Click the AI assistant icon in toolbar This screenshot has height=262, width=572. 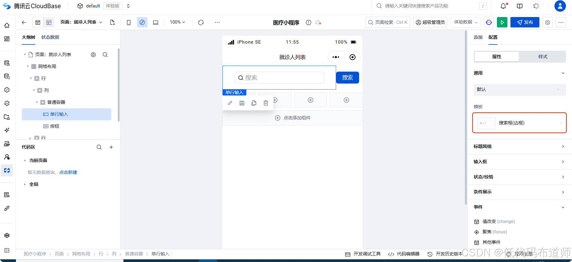(x=489, y=22)
